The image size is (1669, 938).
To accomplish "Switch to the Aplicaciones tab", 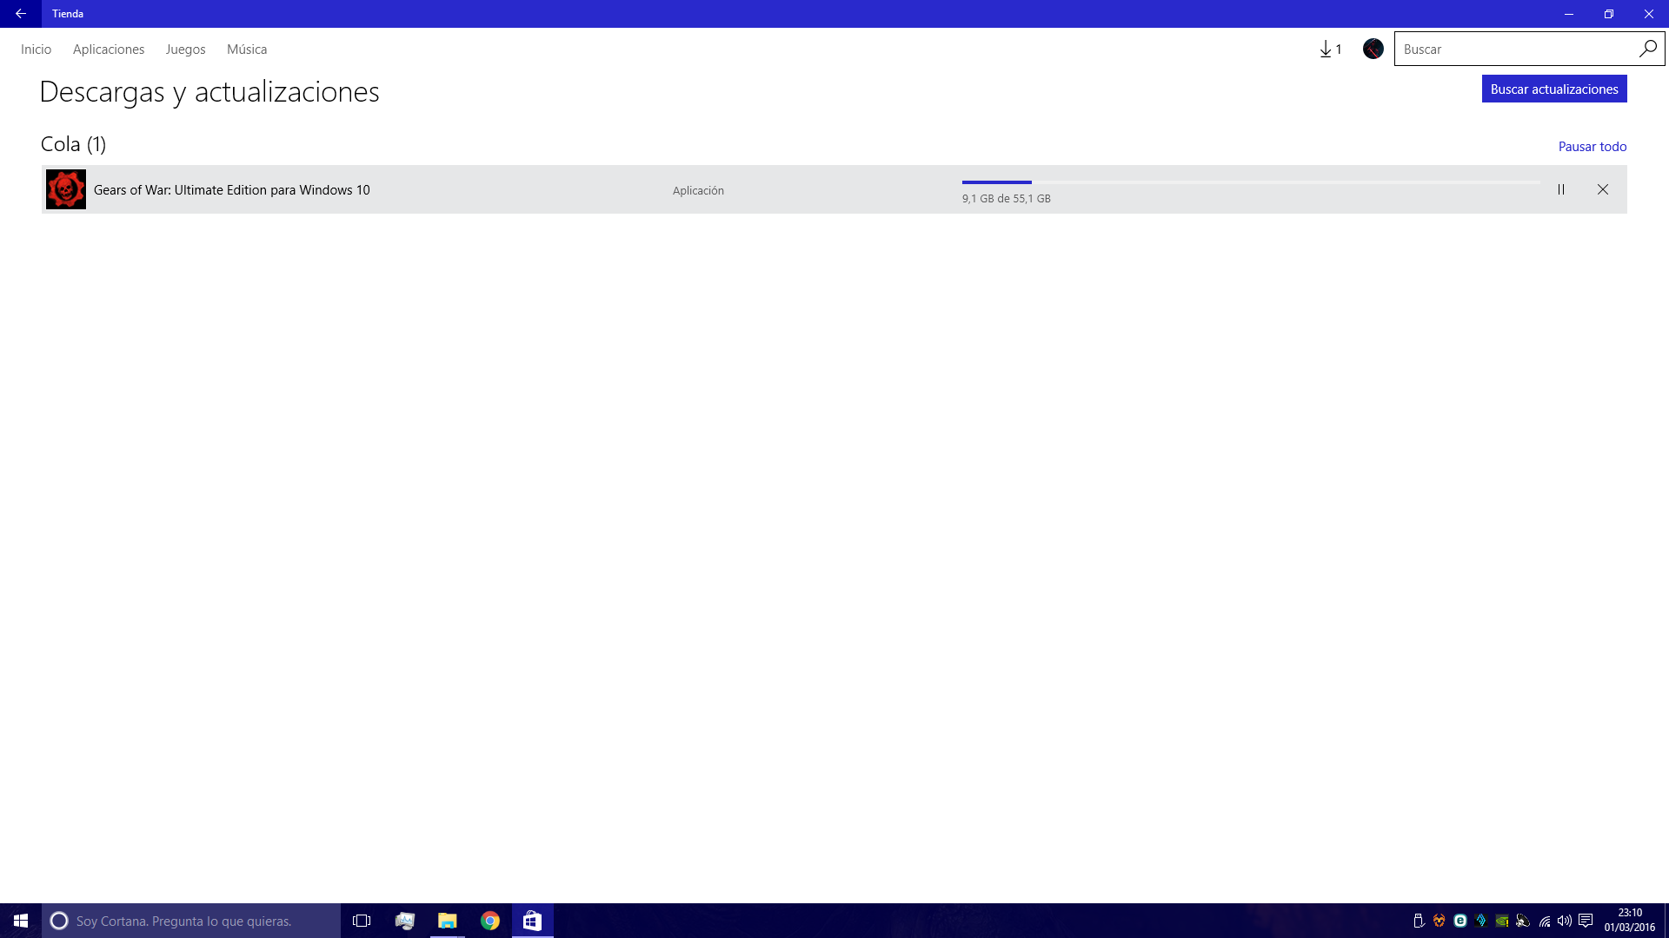I will click(109, 50).
